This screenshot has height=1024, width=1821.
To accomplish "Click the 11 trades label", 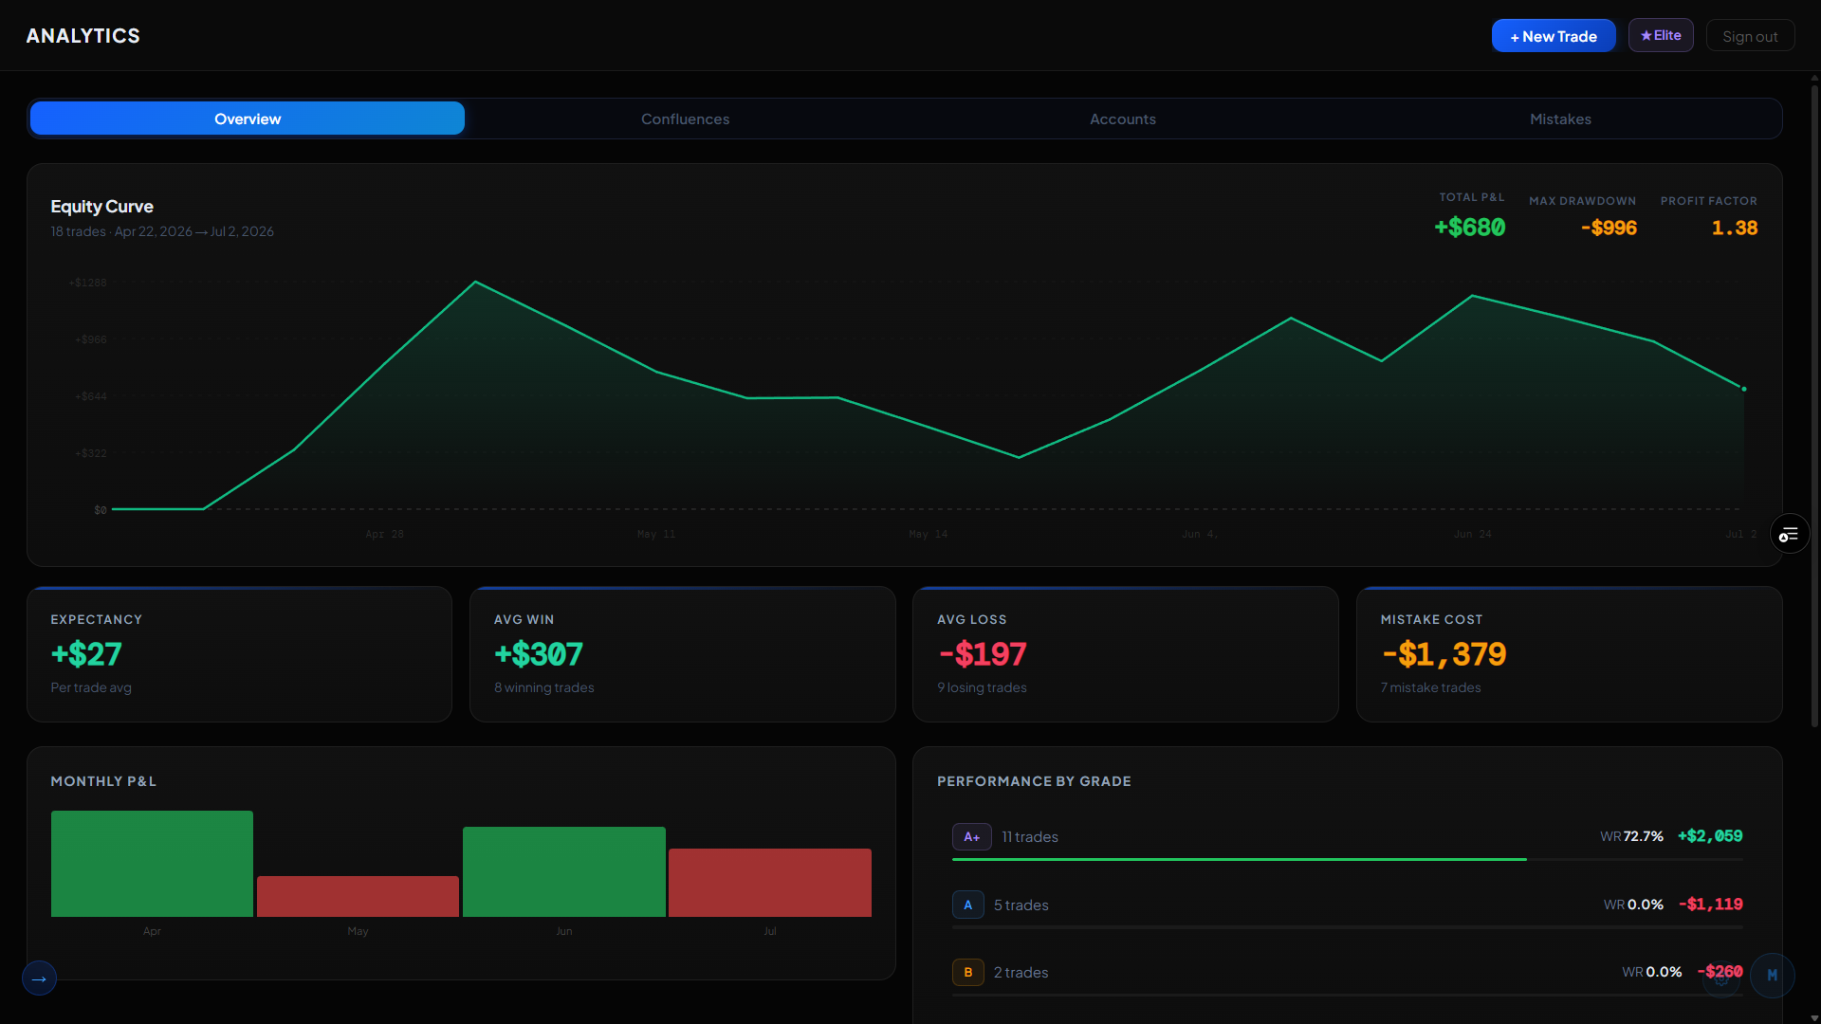I will pyautogui.click(x=1030, y=837).
